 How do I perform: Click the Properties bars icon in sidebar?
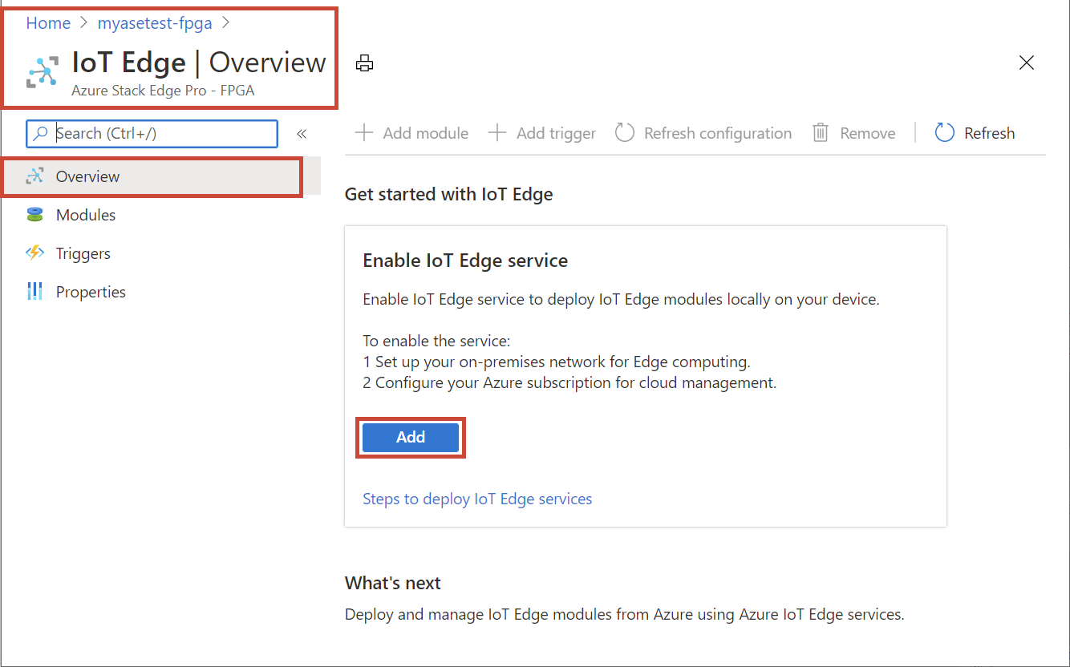click(x=34, y=292)
